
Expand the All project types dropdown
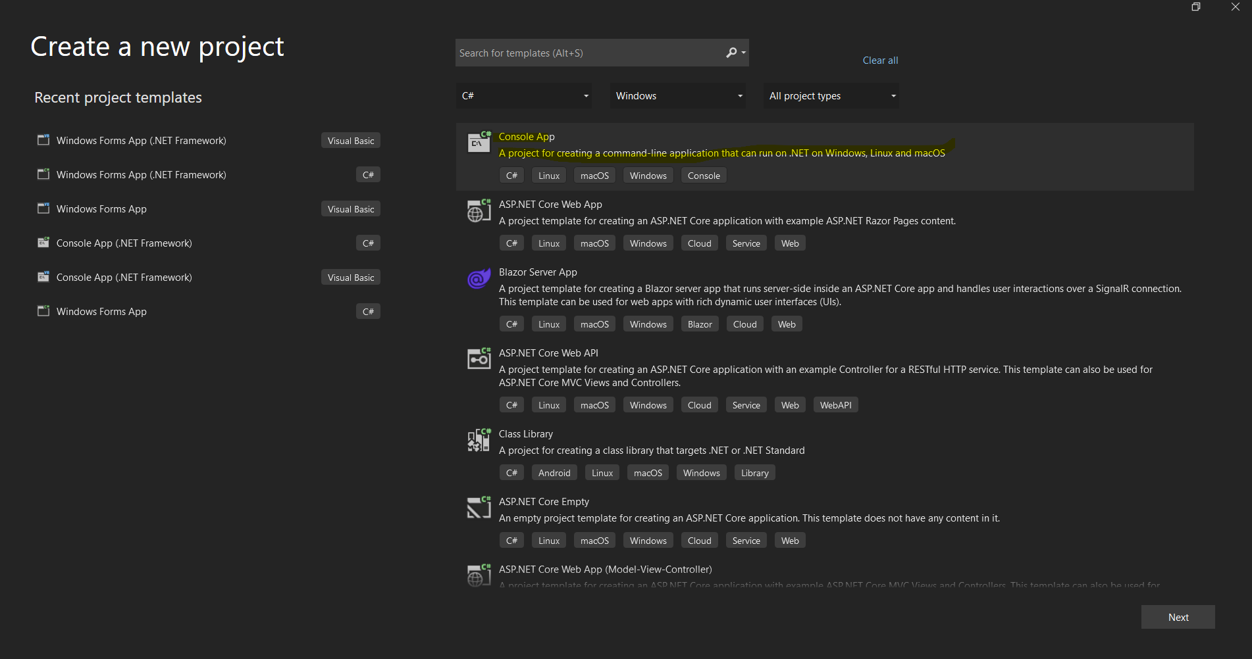click(831, 96)
